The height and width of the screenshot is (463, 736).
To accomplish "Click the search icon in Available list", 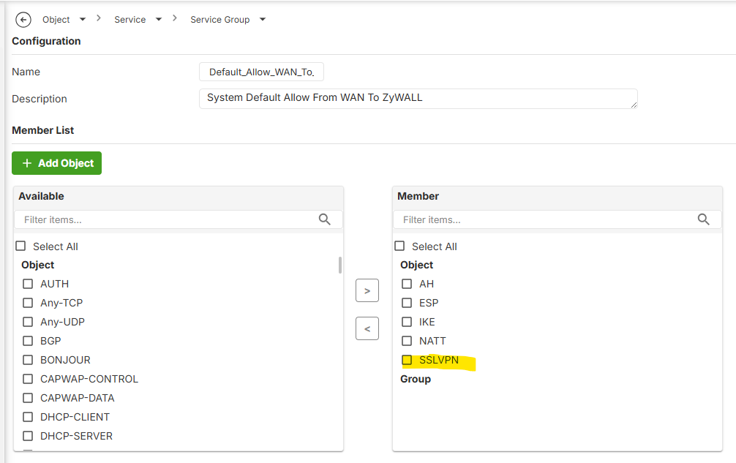I will [325, 219].
